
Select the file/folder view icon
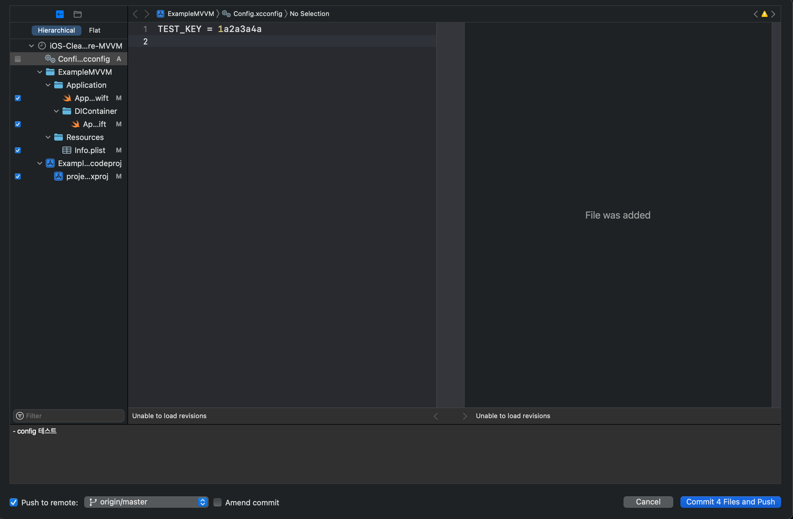[77, 14]
